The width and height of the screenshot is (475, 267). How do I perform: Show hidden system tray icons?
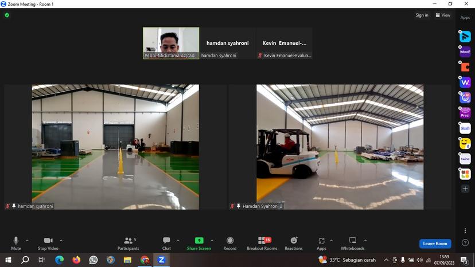click(x=386, y=260)
